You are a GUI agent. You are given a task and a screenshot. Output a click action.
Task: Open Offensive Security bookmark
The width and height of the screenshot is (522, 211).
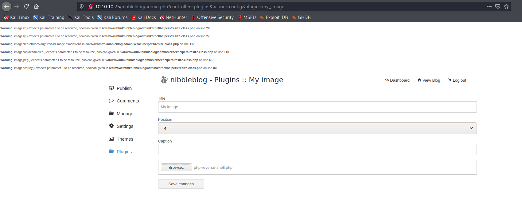pyautogui.click(x=212, y=17)
